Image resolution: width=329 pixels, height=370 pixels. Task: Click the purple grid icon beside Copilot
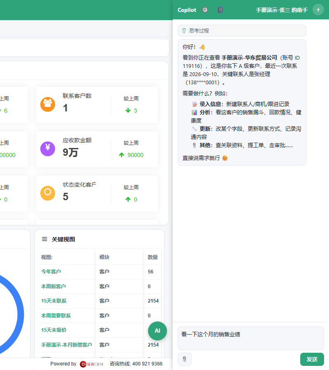[220, 10]
